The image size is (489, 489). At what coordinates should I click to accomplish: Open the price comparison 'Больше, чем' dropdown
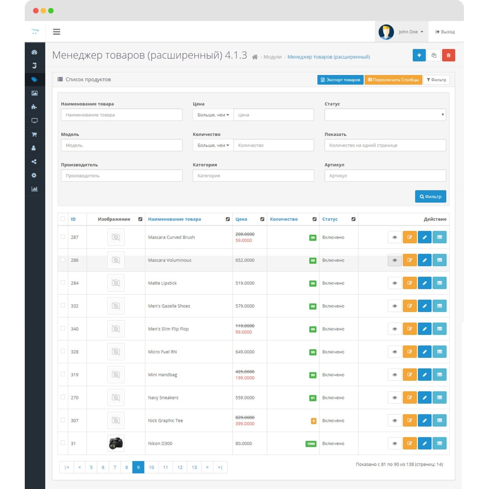213,115
